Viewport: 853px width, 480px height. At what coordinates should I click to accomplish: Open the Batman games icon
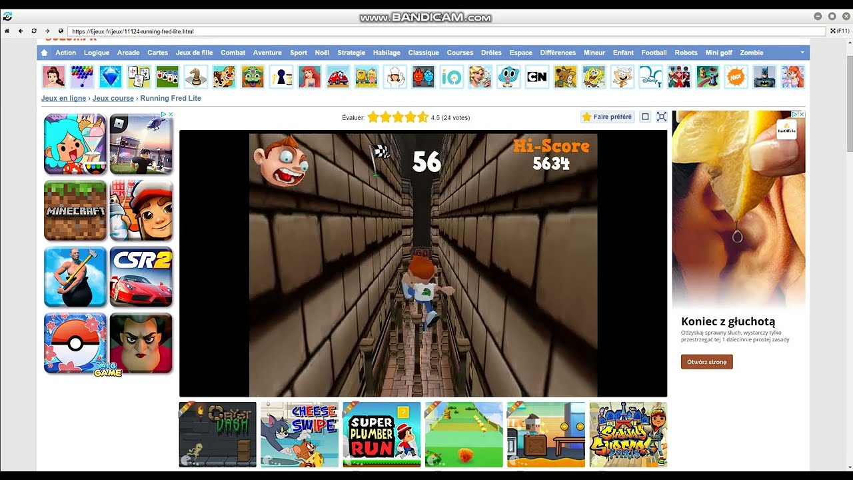coord(764,77)
